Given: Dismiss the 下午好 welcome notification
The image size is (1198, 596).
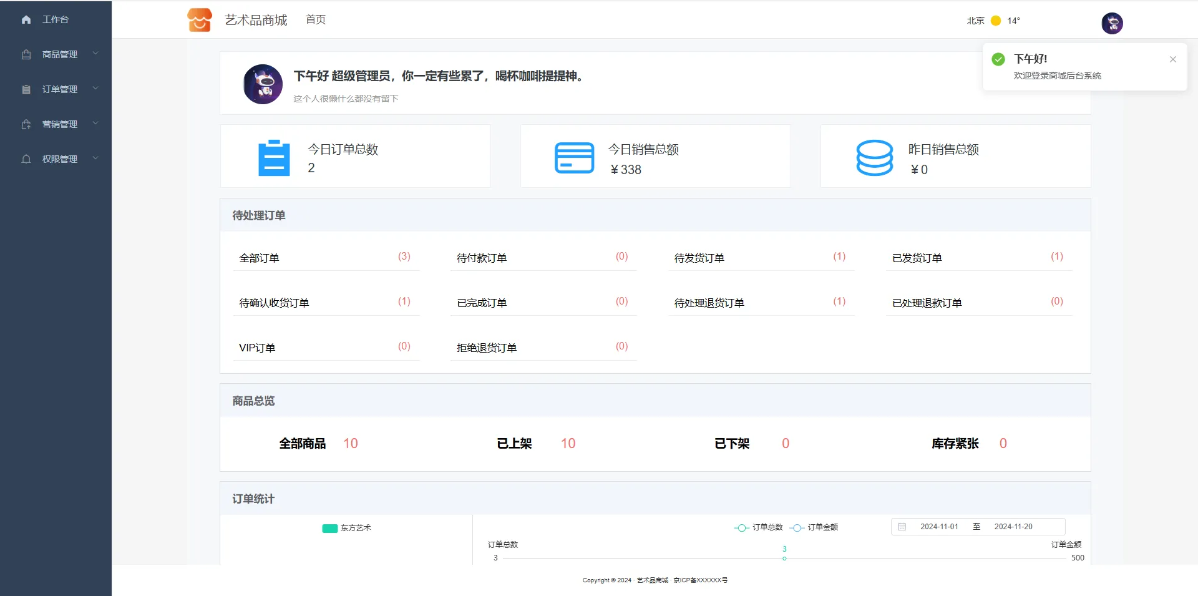Looking at the screenshot, I should [x=1173, y=59].
